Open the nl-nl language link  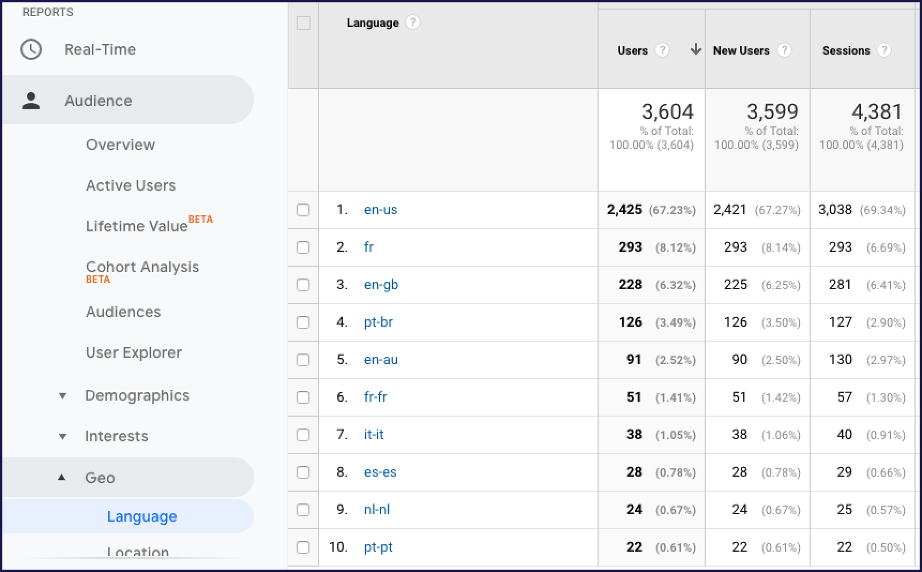tap(377, 510)
